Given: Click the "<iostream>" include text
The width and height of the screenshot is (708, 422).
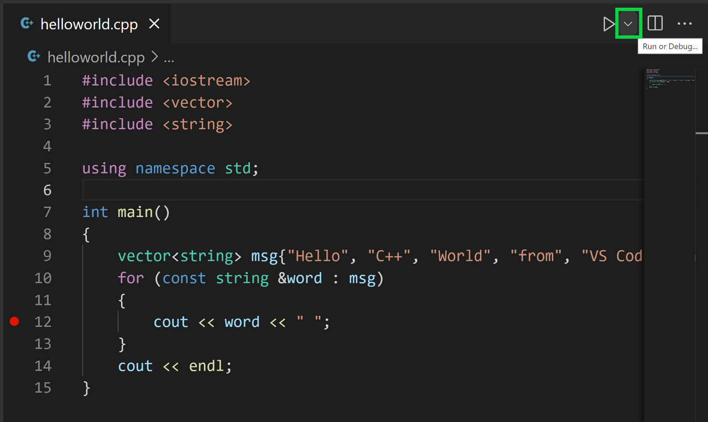Looking at the screenshot, I should tap(206, 81).
